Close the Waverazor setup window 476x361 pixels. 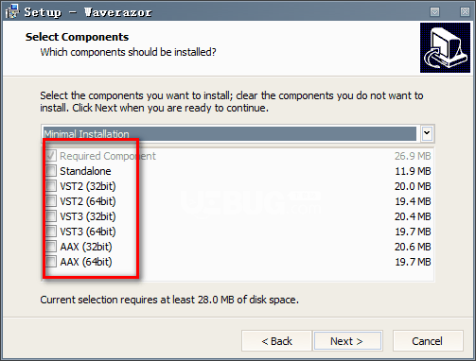click(465, 12)
